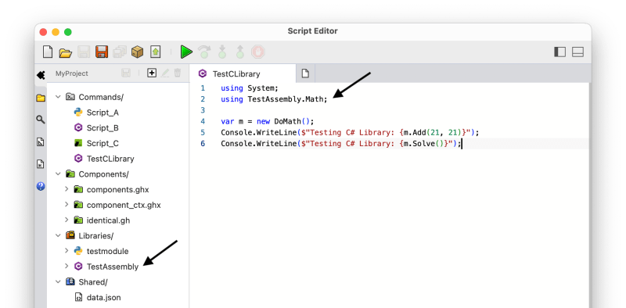
Task: Select Script_A in the Commands tree
Action: coord(103,113)
